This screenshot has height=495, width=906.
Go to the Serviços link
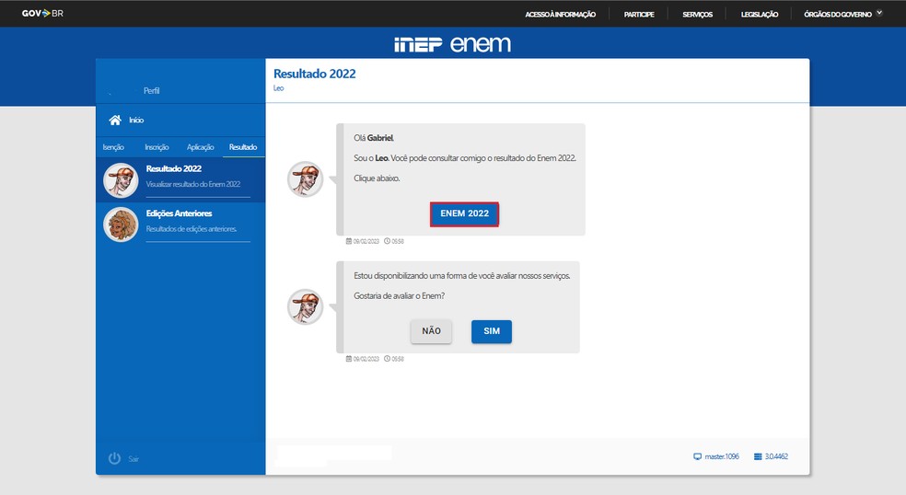coord(697,14)
